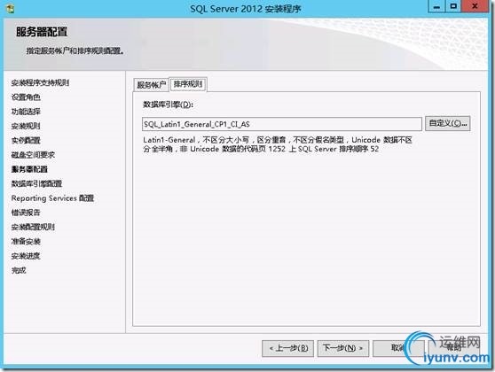The height and width of the screenshot is (372, 495).
Task: Select 功能选择 step in sidebar
Action: tap(26, 112)
